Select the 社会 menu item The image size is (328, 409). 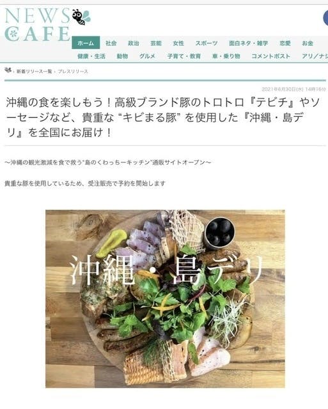[x=111, y=43]
